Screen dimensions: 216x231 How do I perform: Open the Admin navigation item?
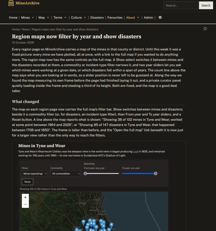148,18
